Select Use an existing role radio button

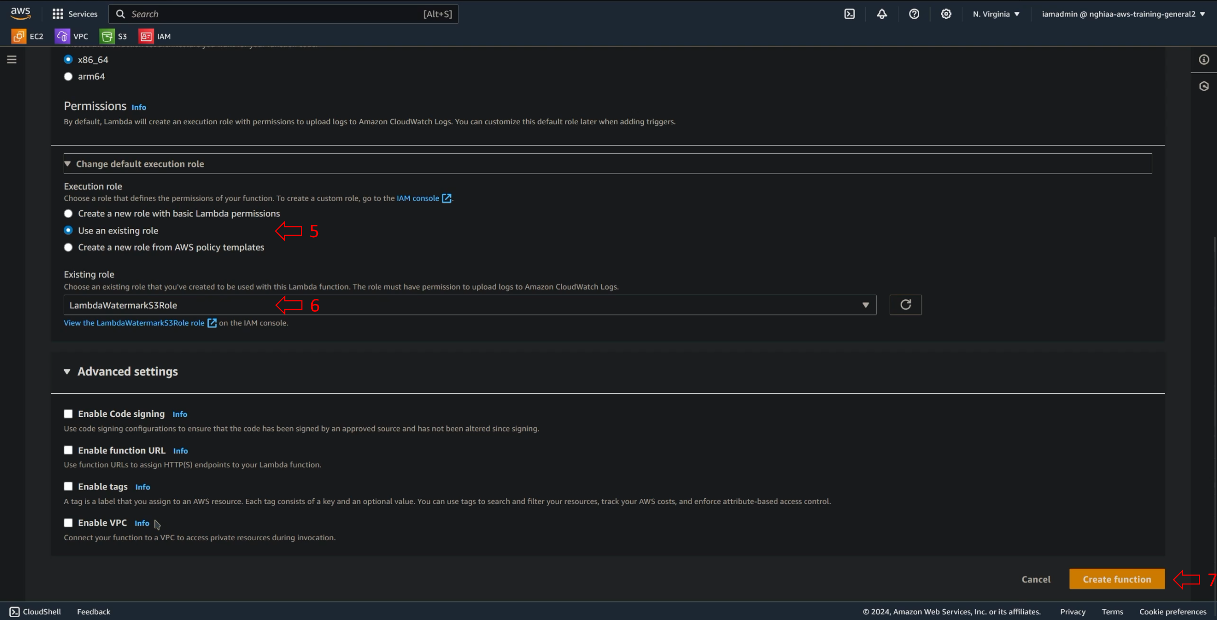tap(68, 229)
